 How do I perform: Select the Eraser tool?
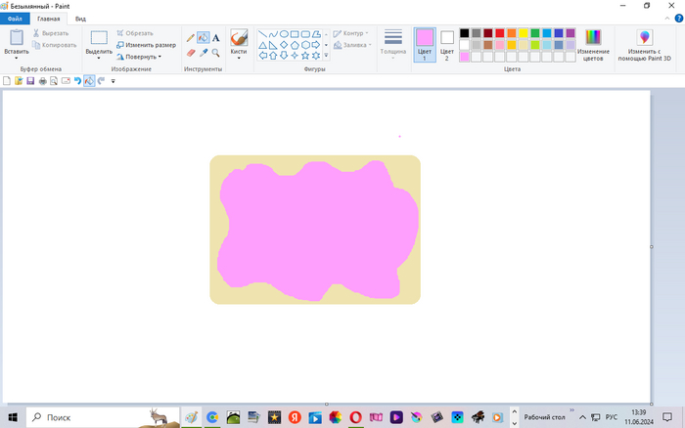tap(191, 53)
